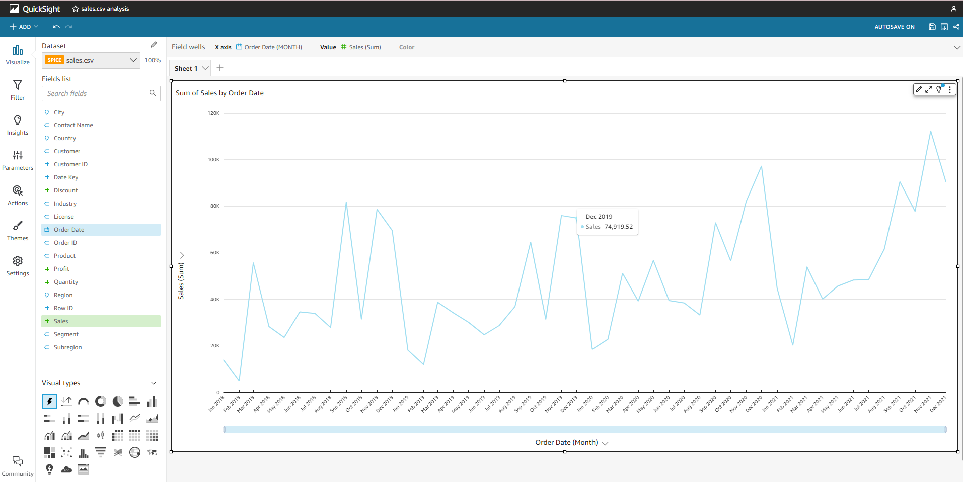This screenshot has width=963, height=482.
Task: Add a new sheet with plus button
Action: [220, 68]
